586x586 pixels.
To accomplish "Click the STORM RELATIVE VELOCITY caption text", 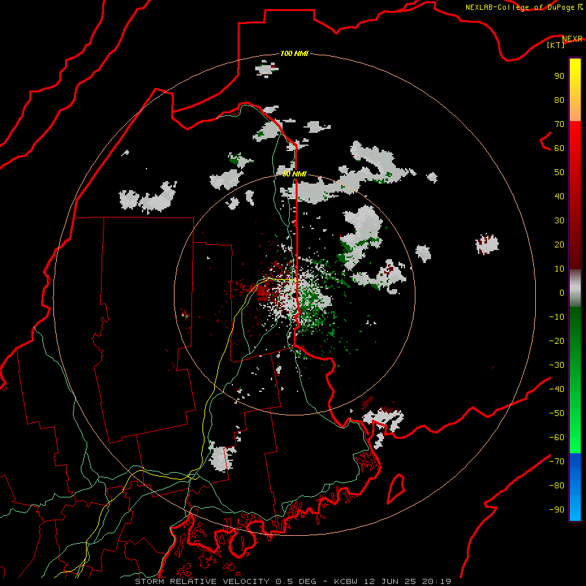I will click(202, 581).
